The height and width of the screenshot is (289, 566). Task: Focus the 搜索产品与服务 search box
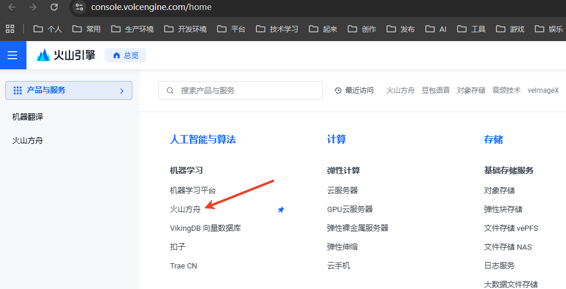point(241,90)
